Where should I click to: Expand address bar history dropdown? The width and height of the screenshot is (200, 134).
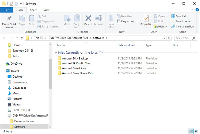click(164, 38)
